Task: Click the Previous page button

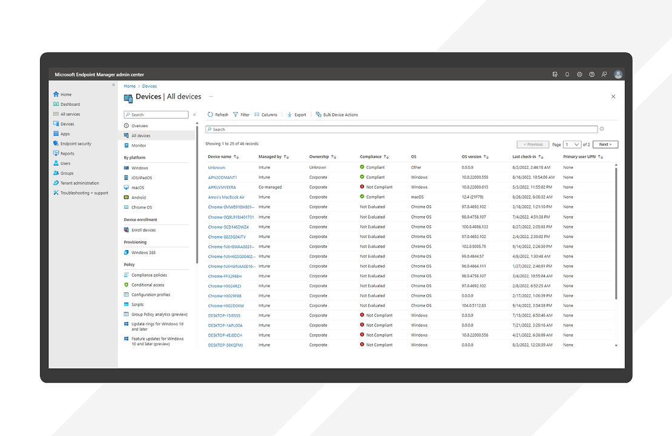Action: [533, 145]
